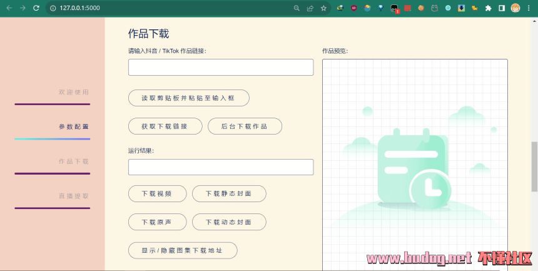Click the browser forward arrow
Viewport: 538px width, 271px height.
click(x=23, y=8)
